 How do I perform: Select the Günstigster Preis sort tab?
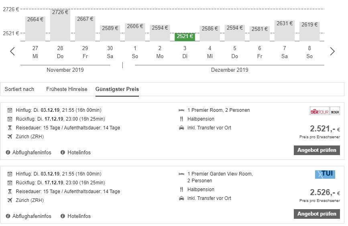click(x=117, y=89)
